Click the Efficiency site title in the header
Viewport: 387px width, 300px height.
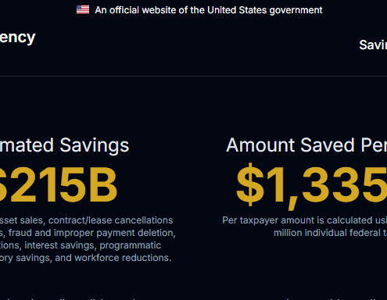[17, 37]
